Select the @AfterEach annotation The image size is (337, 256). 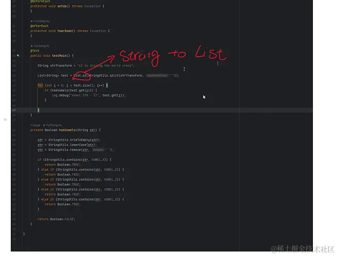(x=39, y=26)
